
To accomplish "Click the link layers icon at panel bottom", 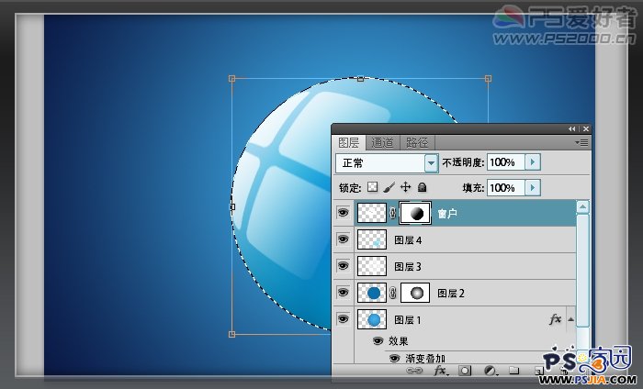I will 414,372.
